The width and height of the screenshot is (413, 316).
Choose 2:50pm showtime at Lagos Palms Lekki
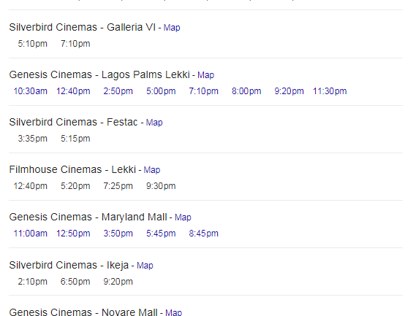click(x=118, y=91)
